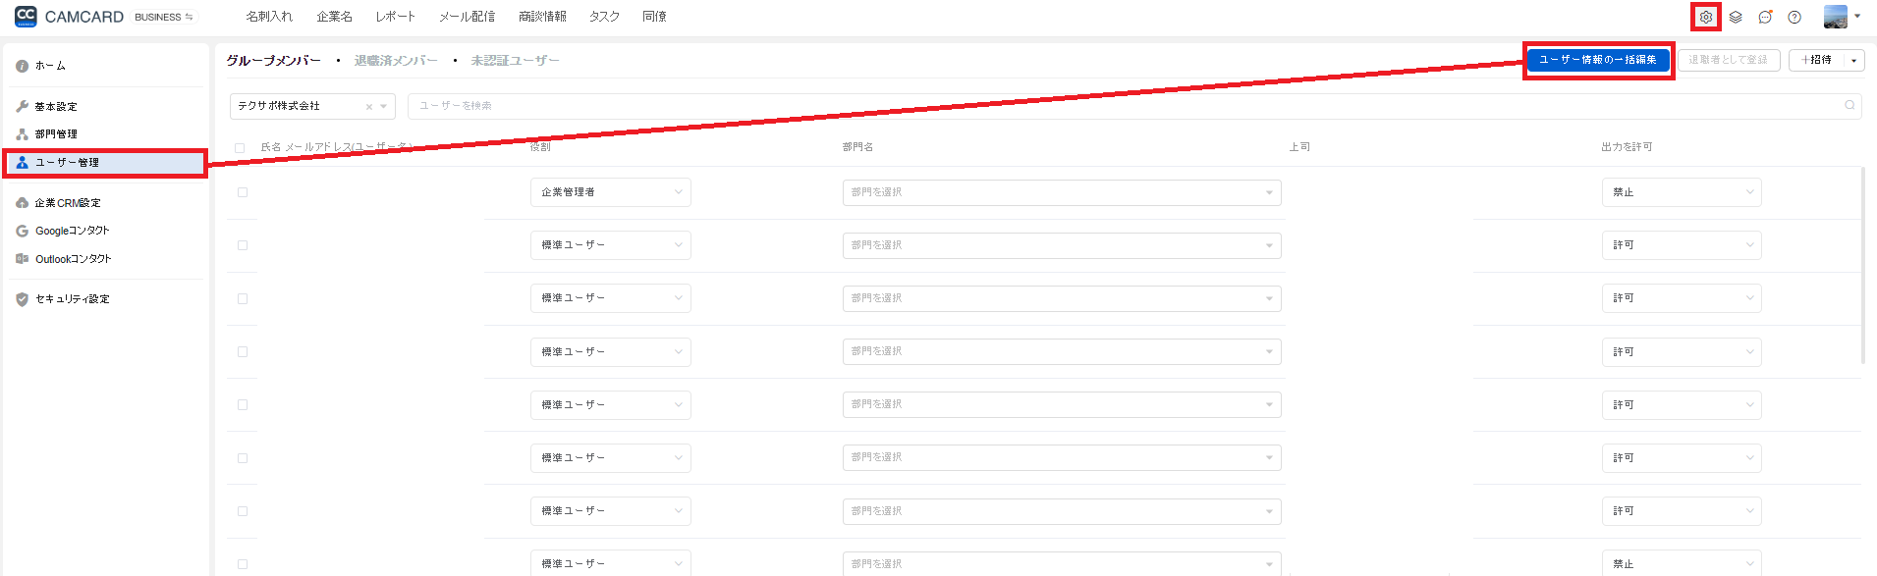
Task: Click the profile avatar thumbnail
Action: click(1835, 17)
